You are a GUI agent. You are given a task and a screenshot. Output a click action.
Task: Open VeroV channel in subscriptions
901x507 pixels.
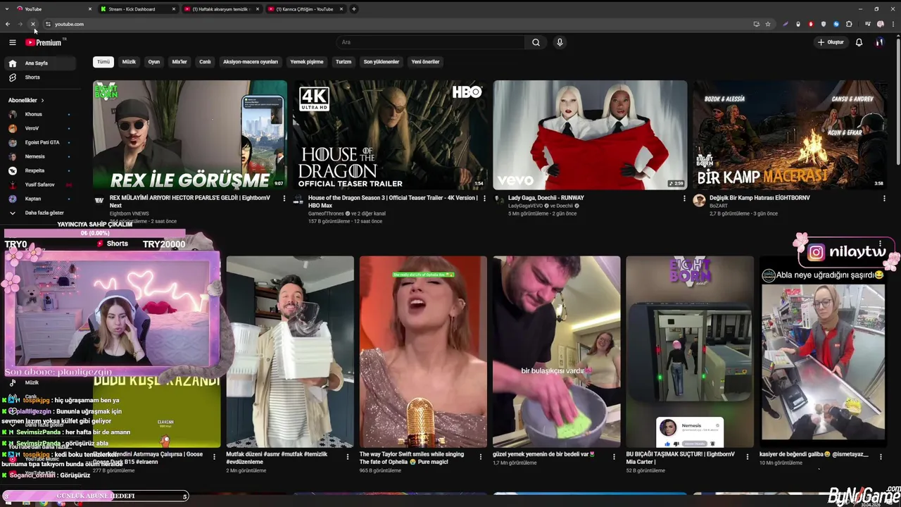[x=39, y=128]
